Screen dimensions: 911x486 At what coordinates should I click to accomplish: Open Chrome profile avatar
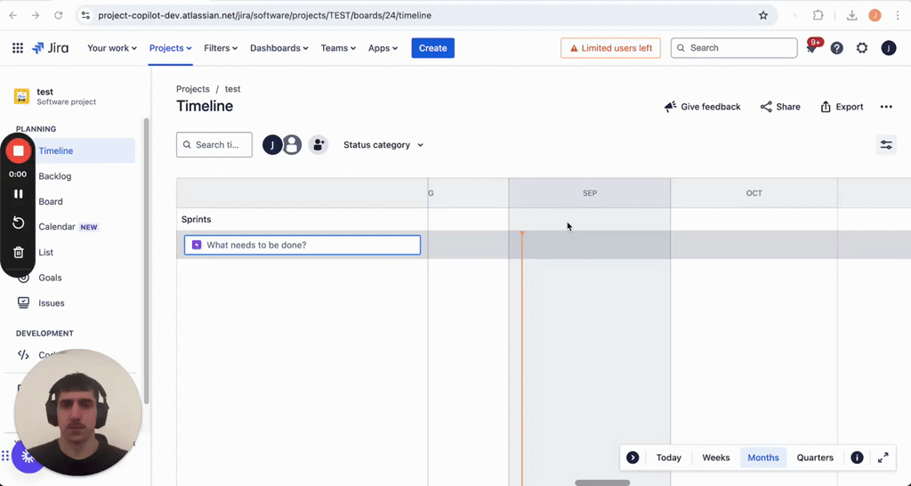[x=875, y=16]
